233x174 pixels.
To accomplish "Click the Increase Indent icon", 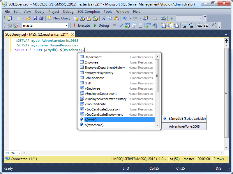I will coord(206,26).
